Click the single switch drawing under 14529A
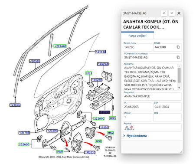Screen dimensions: 196x164 [x=107, y=76]
